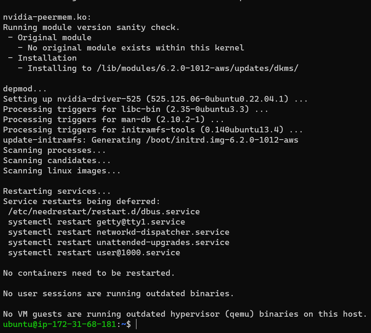Click the 'No containers need to be restarted' line
The image size is (371, 333).
click(x=89, y=273)
